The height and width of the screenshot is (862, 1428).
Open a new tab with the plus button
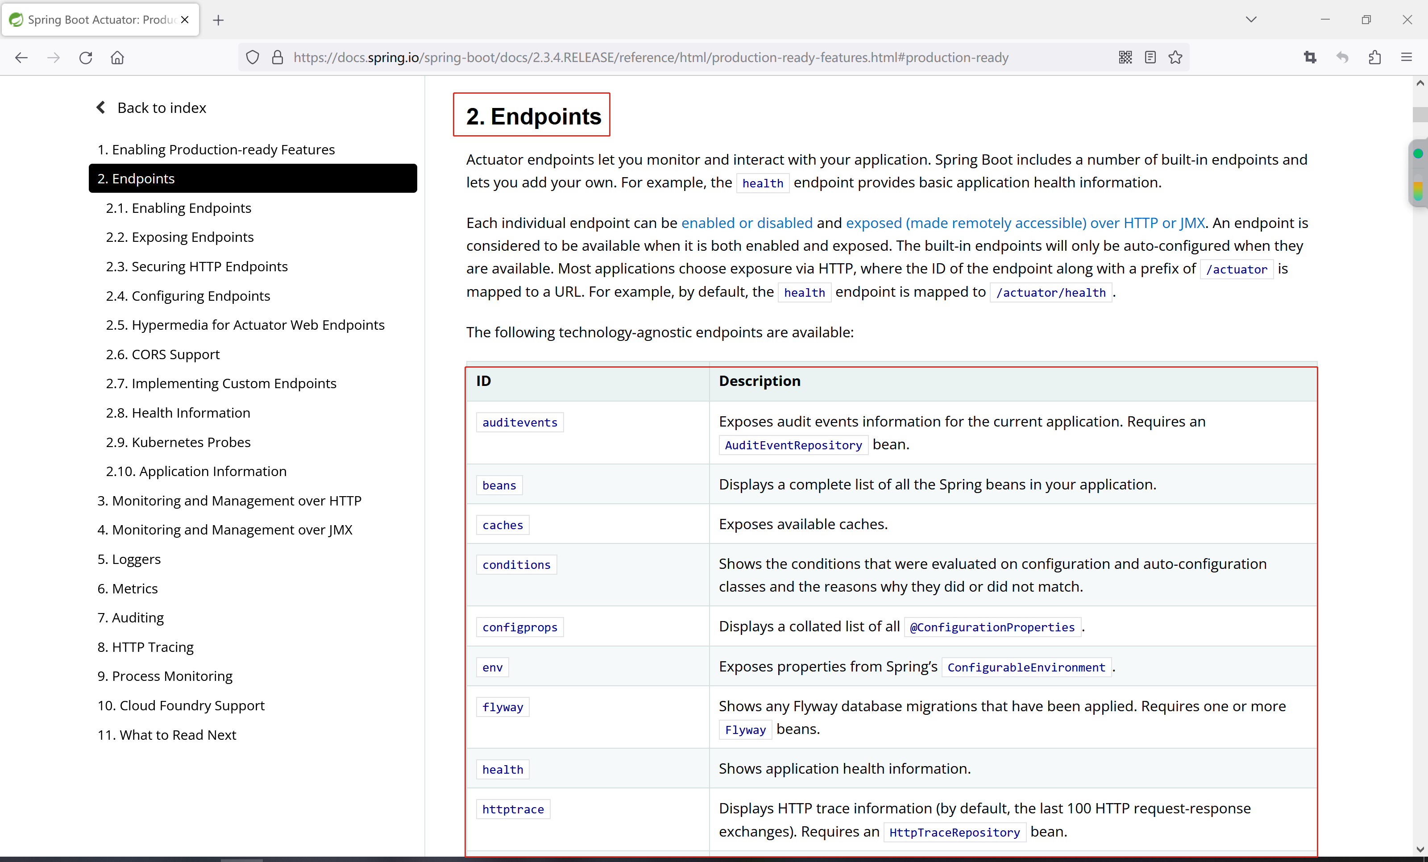click(x=219, y=20)
